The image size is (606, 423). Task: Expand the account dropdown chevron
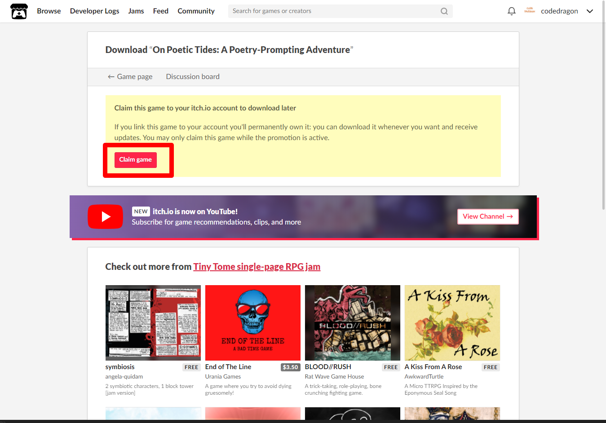[590, 11]
